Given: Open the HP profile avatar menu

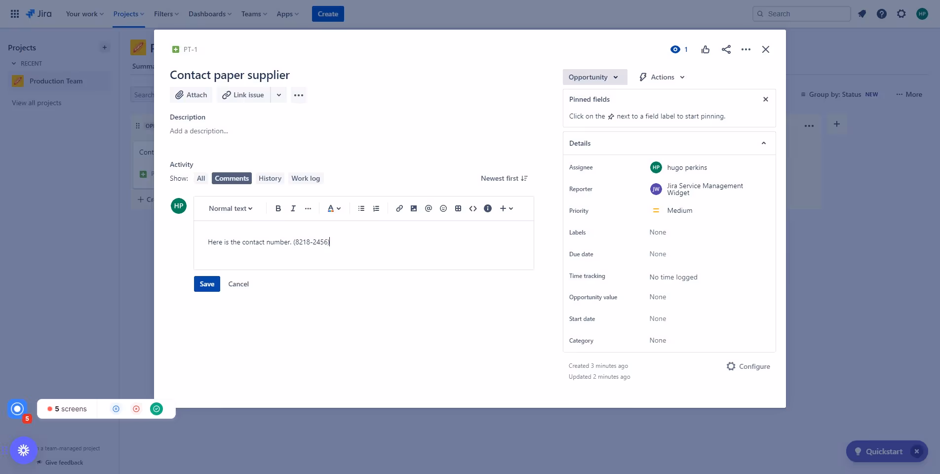Looking at the screenshot, I should (x=922, y=14).
